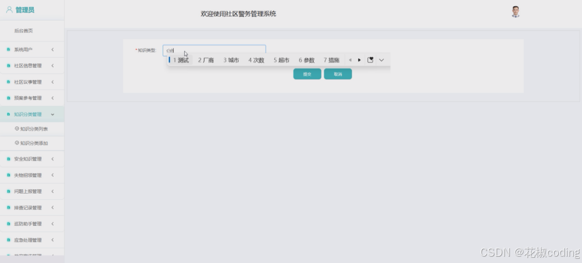This screenshot has height=263, width=582.
Task: Expand the 安全知识管理 chevron
Action: [53, 159]
